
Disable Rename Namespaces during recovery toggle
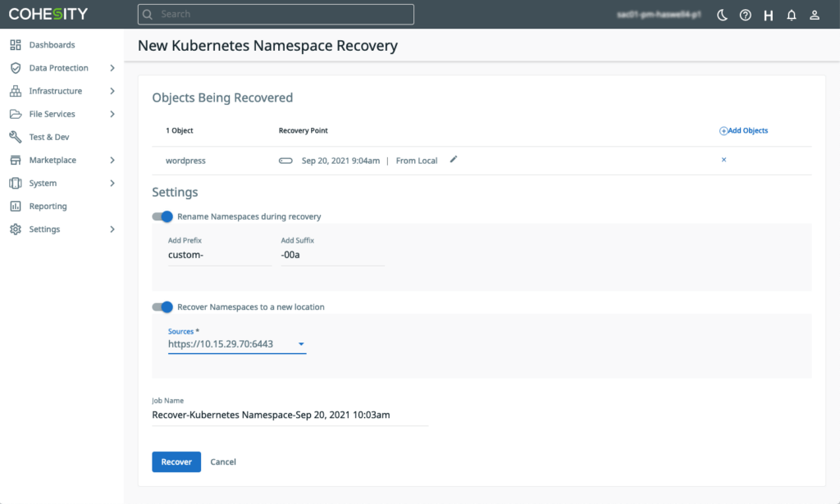(x=162, y=216)
